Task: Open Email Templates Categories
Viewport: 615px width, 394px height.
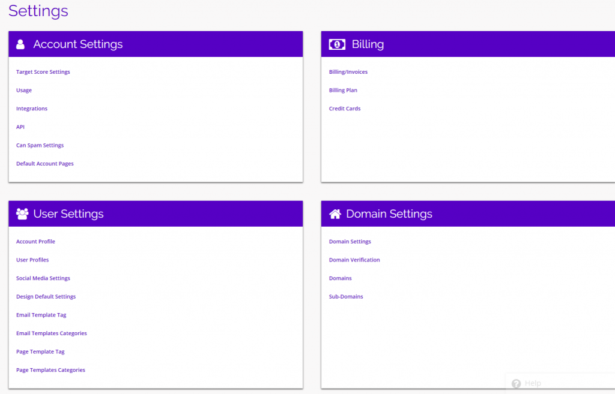Action: (x=51, y=333)
